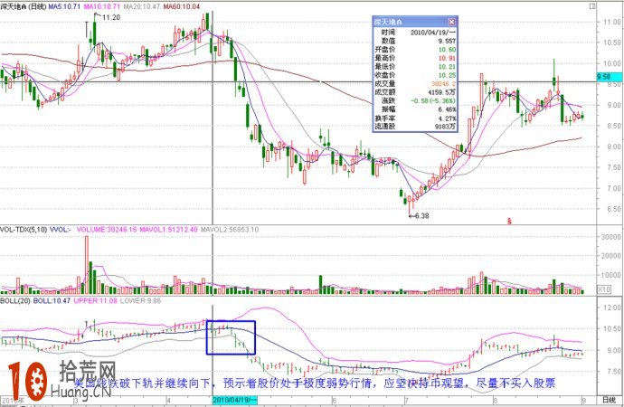Select the 收盘价 10.25 row in popup

point(415,75)
